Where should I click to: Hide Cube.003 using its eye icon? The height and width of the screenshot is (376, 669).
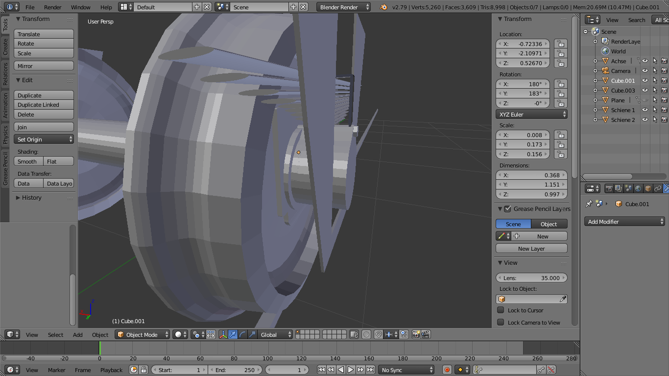coord(645,91)
